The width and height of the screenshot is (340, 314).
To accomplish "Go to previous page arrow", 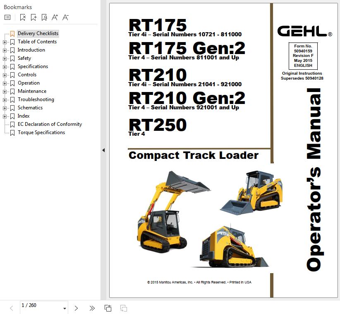I will pyautogui.click(x=12, y=308).
